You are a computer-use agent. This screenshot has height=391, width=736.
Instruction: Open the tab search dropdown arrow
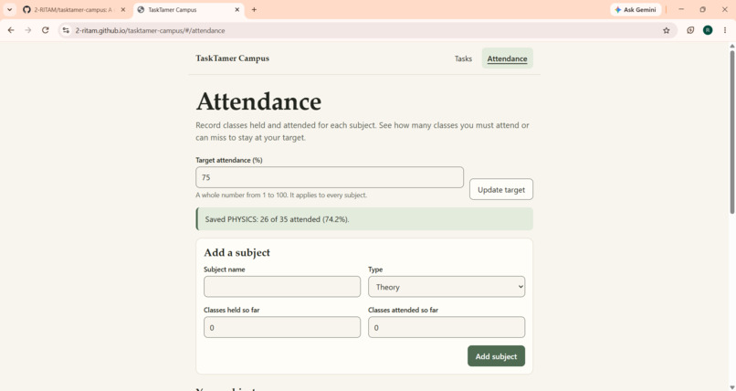coord(9,9)
